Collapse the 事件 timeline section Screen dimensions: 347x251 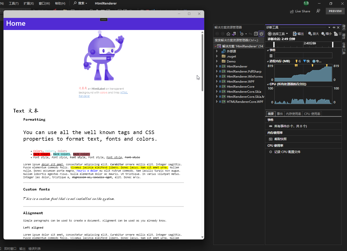pyautogui.click(x=268, y=50)
